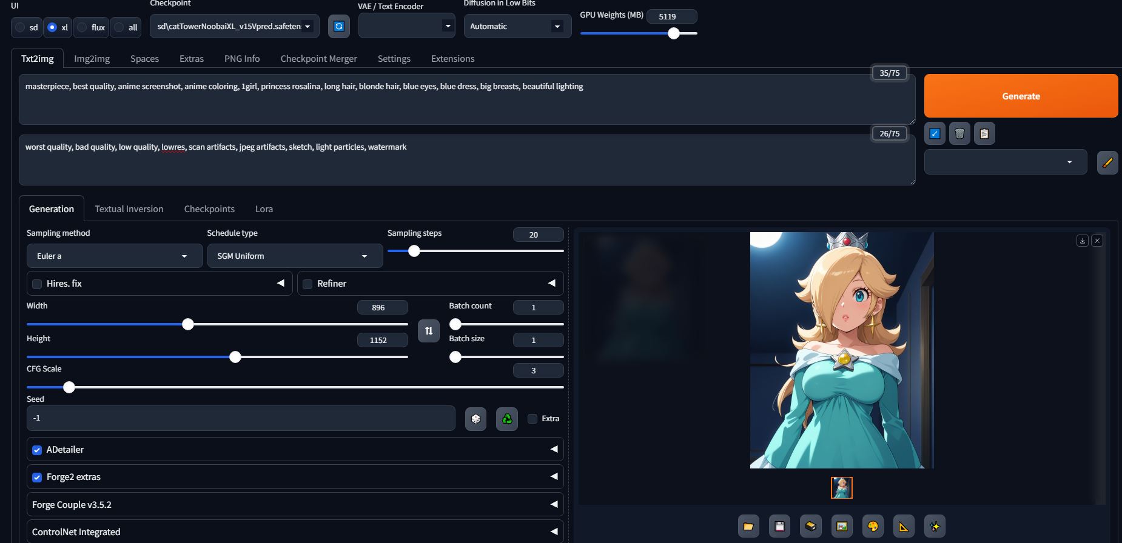Switch to the Textual Inversion tab

pyautogui.click(x=129, y=208)
